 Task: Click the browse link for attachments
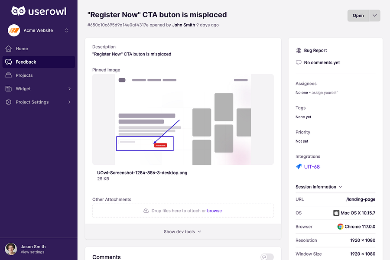point(214,211)
